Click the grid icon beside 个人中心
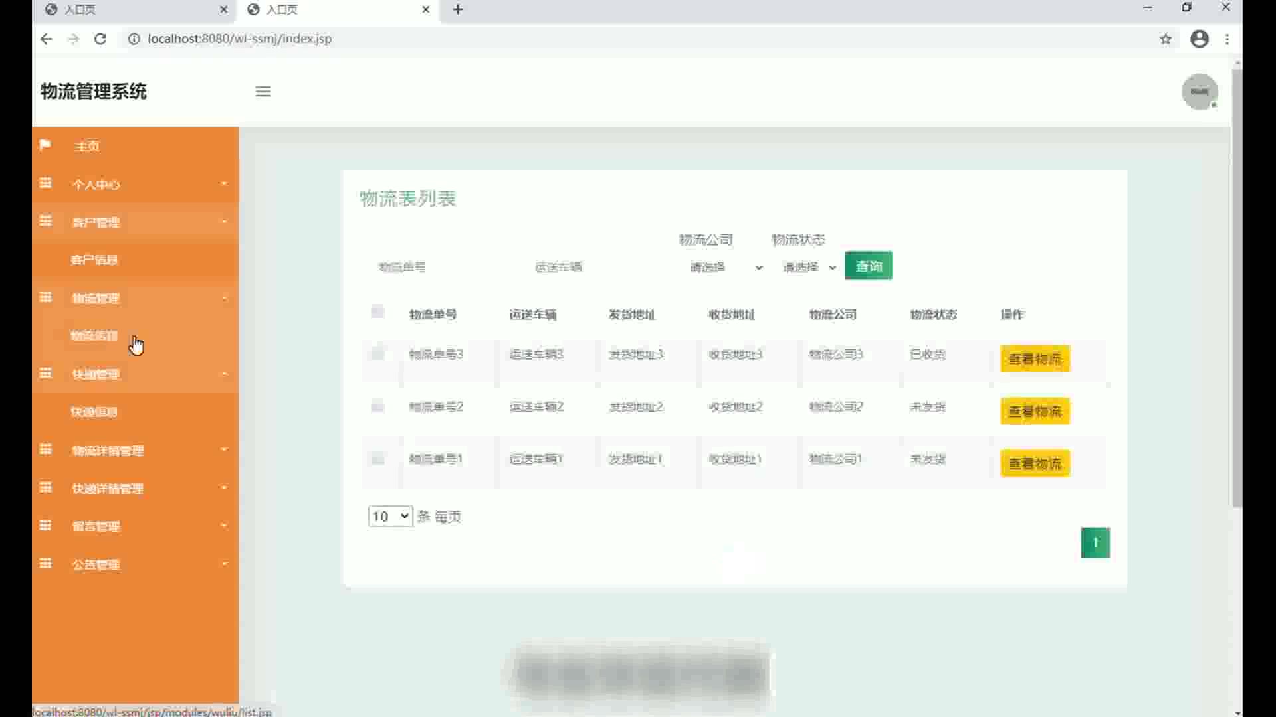This screenshot has width=1276, height=717. 45,183
